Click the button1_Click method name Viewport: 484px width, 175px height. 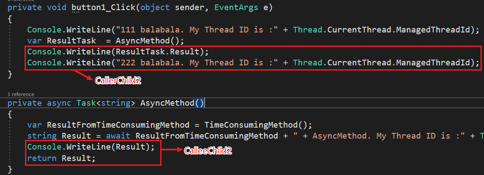[104, 7]
